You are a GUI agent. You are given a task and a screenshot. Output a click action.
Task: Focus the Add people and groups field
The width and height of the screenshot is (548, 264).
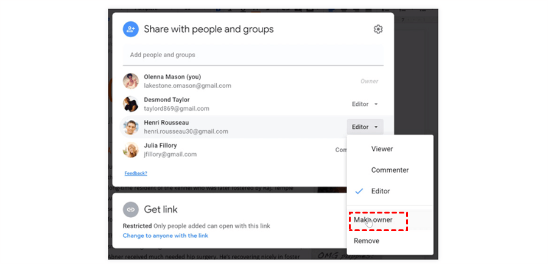[253, 55]
